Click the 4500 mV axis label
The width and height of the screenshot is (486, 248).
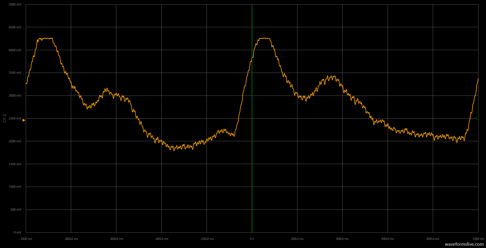tap(15, 27)
